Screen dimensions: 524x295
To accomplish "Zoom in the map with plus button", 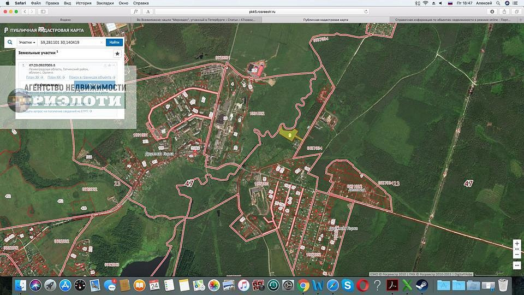I will [517, 244].
